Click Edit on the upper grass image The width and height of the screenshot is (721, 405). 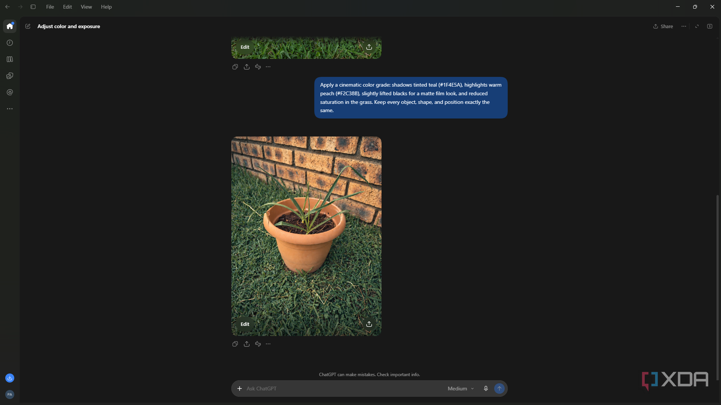click(x=245, y=47)
